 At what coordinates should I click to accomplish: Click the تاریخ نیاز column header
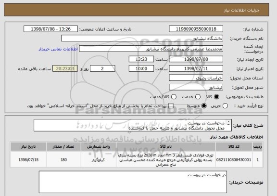(x=28, y=147)
